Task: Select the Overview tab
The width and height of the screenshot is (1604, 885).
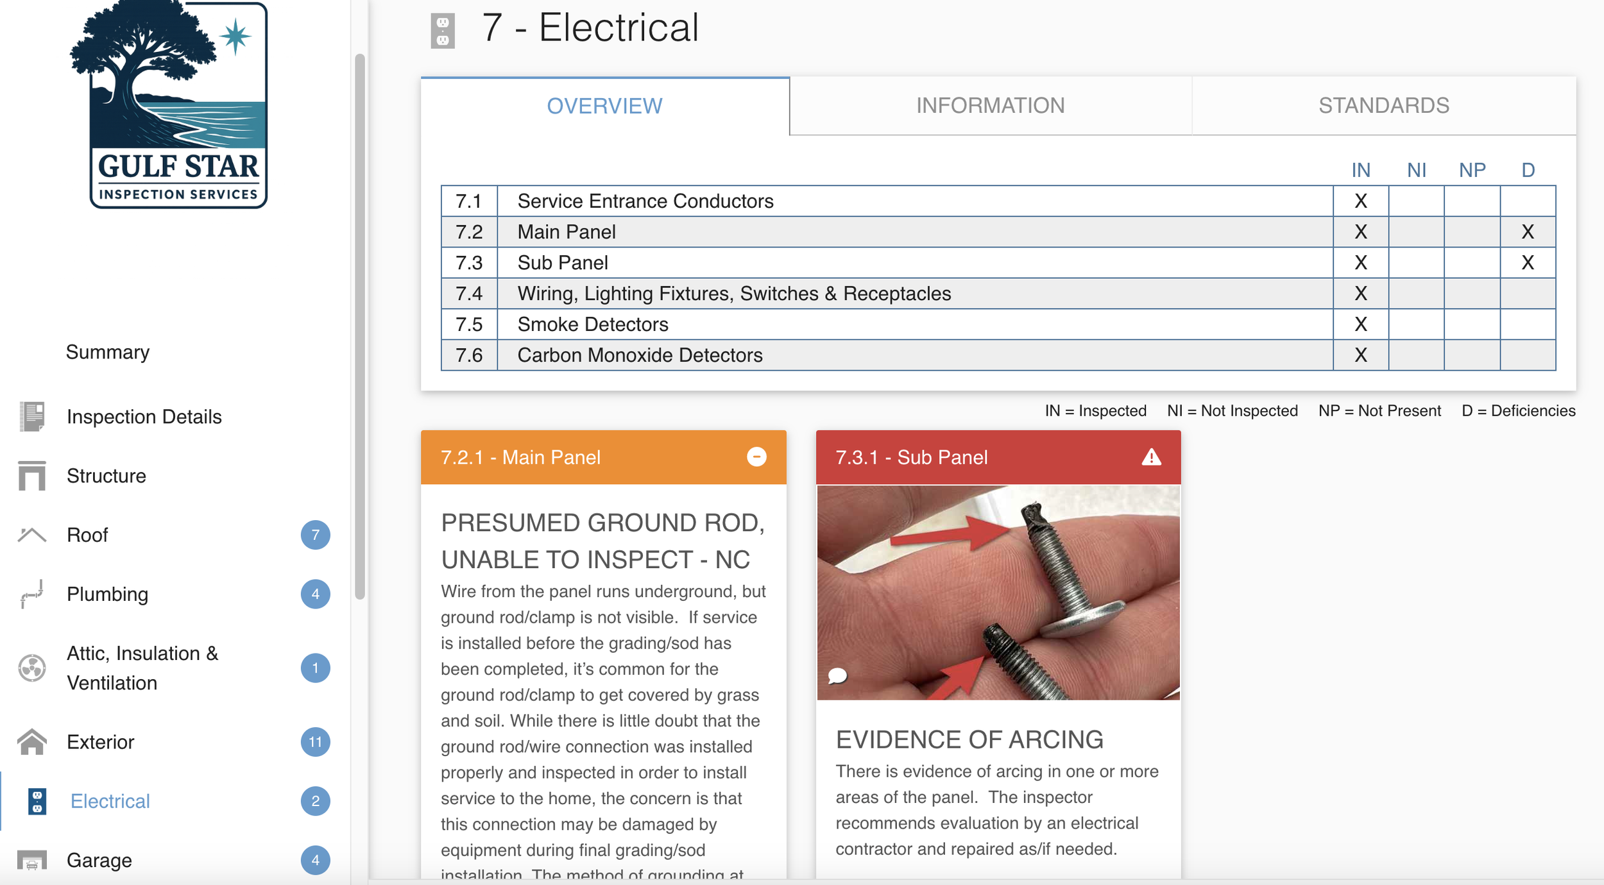Action: pyautogui.click(x=604, y=106)
